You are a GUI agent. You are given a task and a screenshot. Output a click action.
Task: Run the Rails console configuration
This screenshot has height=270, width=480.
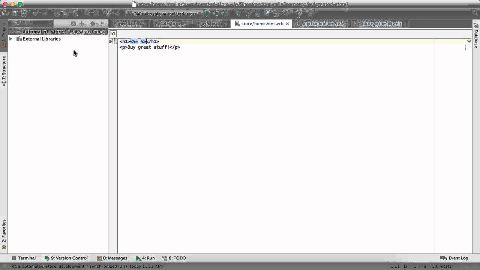[x=207, y=14]
